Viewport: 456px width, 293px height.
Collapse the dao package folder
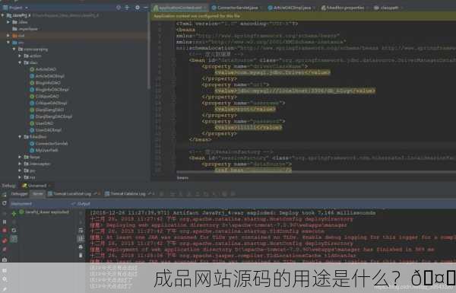[x=20, y=62]
